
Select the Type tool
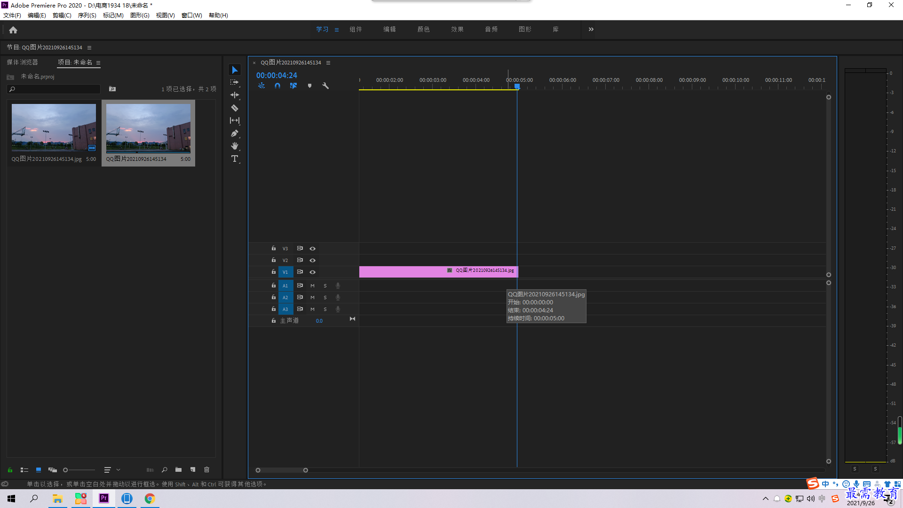pyautogui.click(x=235, y=159)
